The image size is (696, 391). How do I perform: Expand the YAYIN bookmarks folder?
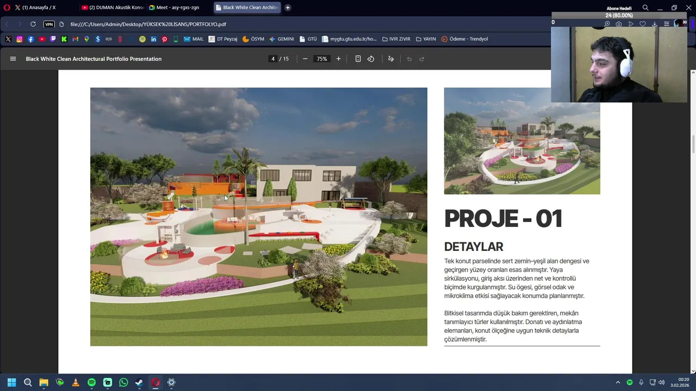coord(426,39)
